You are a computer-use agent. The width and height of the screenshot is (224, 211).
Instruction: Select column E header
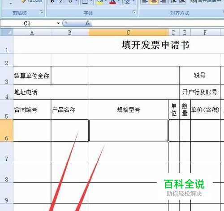point(185,32)
